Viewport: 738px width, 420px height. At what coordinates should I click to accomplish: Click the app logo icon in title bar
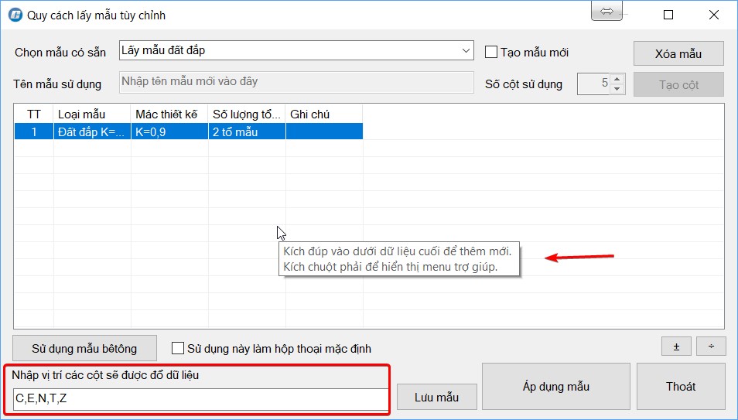[15, 15]
